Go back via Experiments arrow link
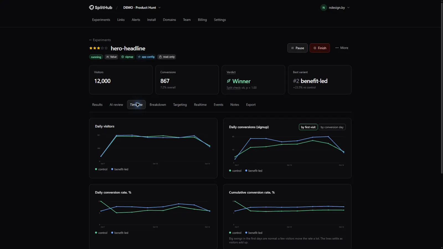 coord(100,40)
